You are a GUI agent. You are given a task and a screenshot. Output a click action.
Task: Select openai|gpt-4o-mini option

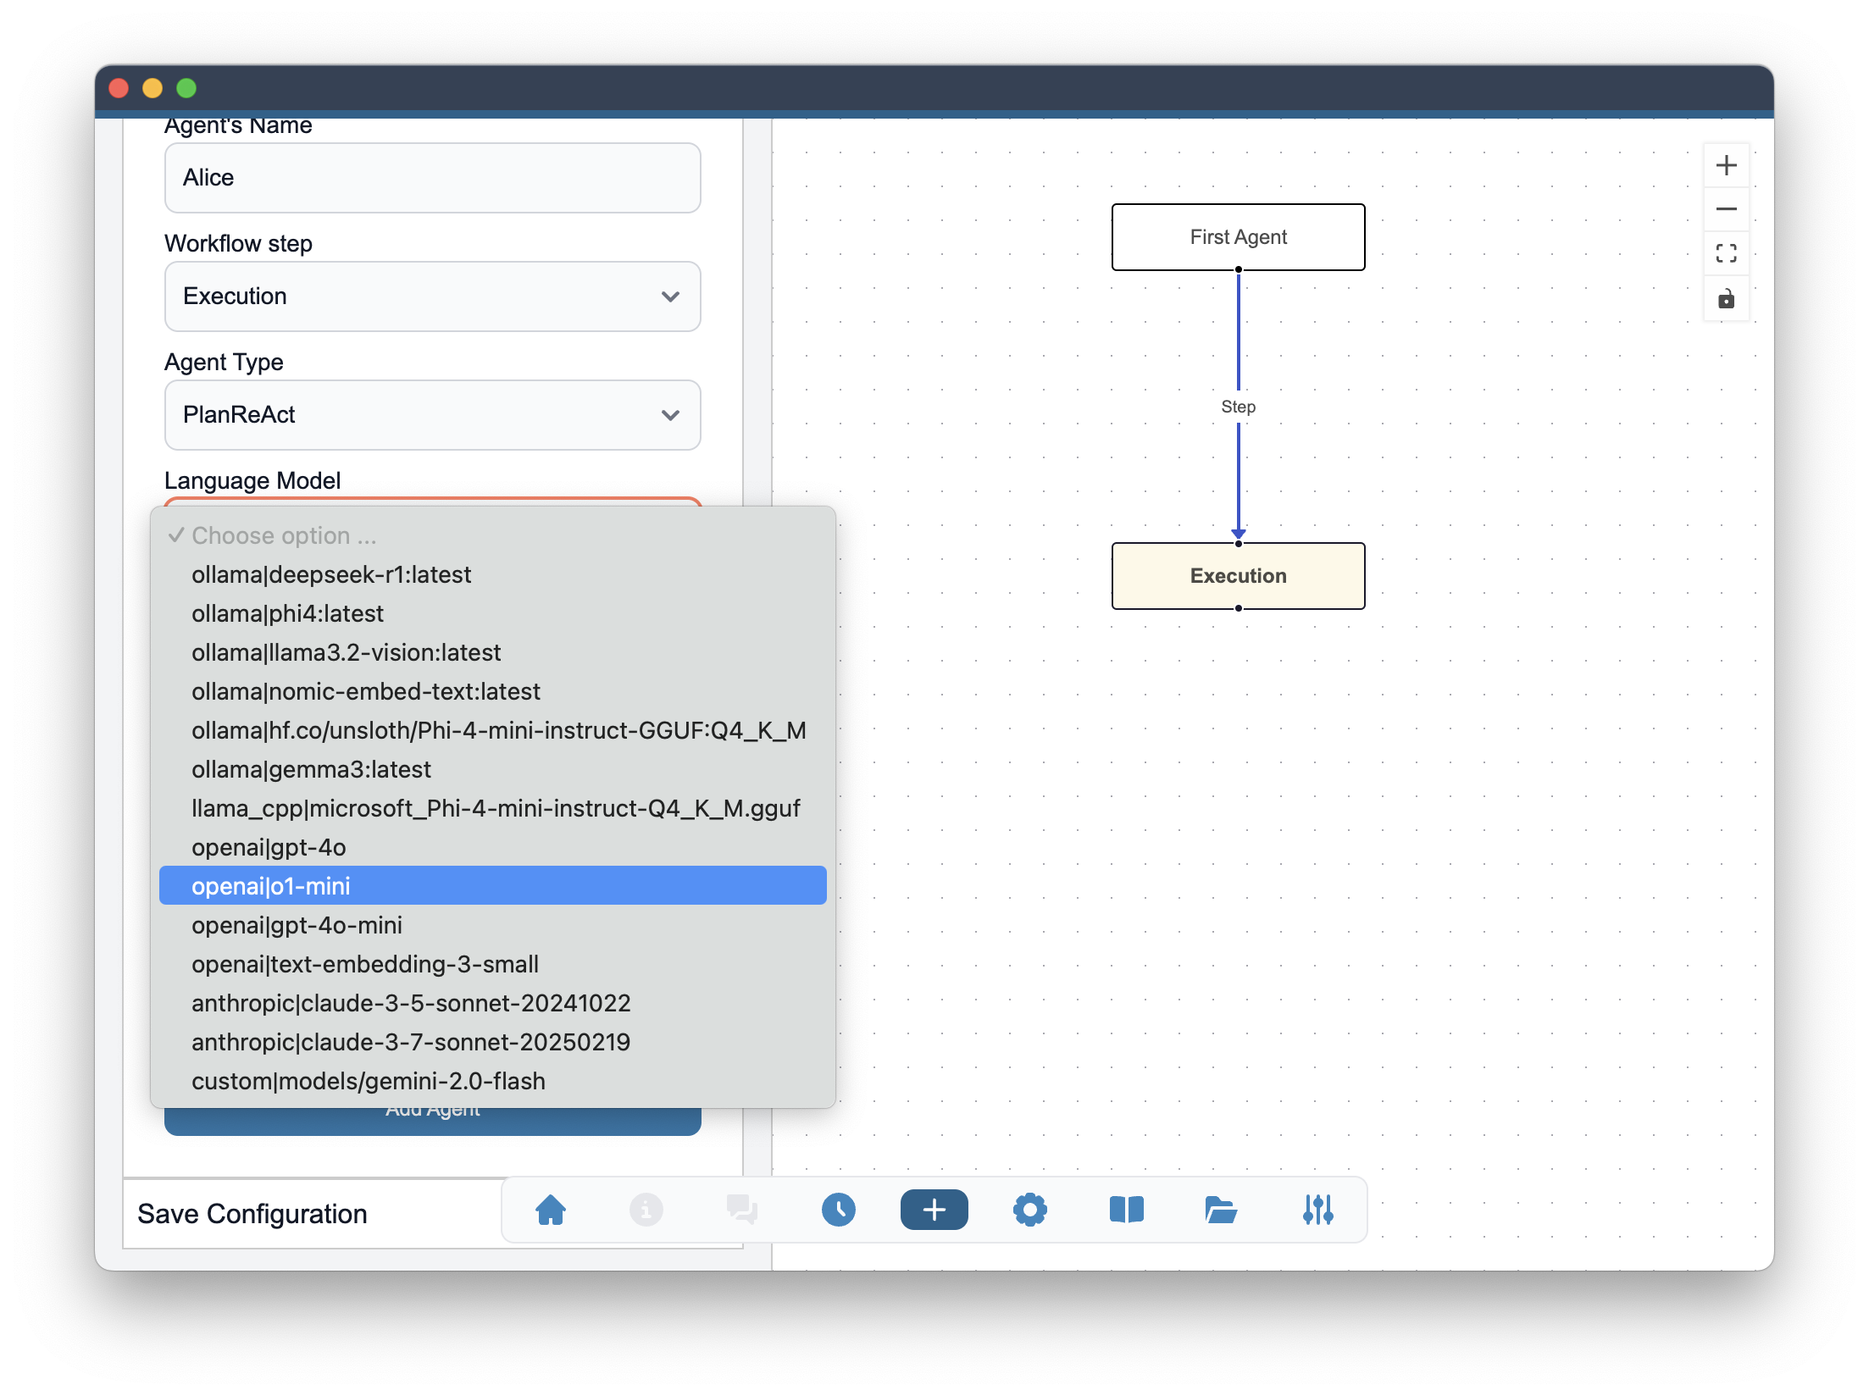493,926
